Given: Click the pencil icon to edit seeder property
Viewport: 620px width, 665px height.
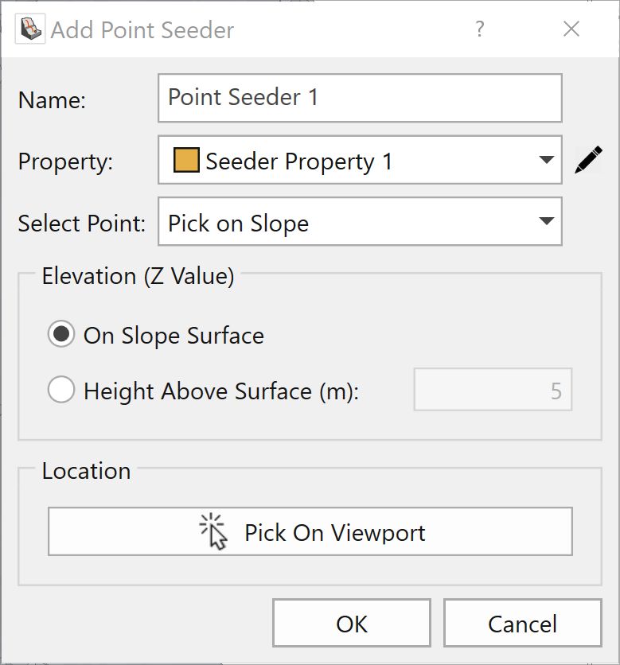Looking at the screenshot, I should (x=587, y=161).
